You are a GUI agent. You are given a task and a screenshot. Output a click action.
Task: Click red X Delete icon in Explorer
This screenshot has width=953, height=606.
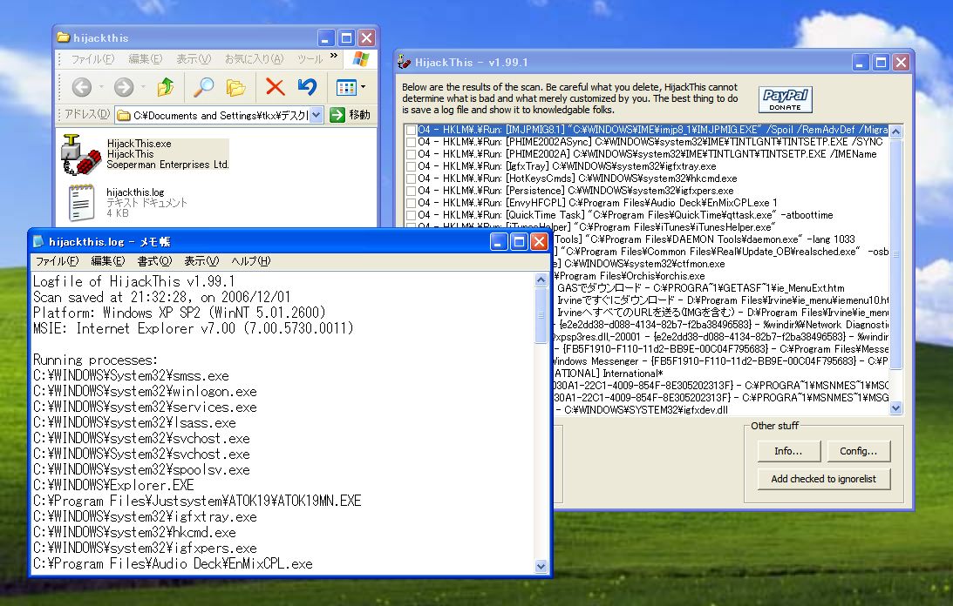click(276, 87)
